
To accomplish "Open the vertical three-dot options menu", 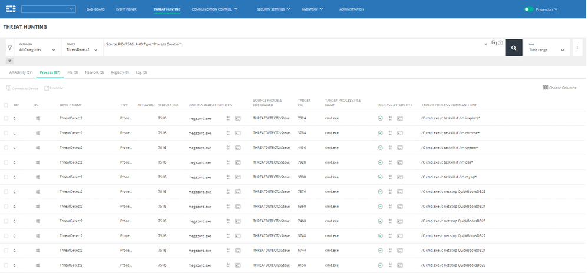I will click(577, 47).
